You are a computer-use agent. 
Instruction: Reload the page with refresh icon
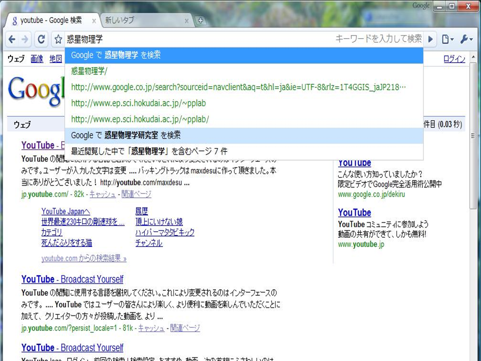coord(41,39)
